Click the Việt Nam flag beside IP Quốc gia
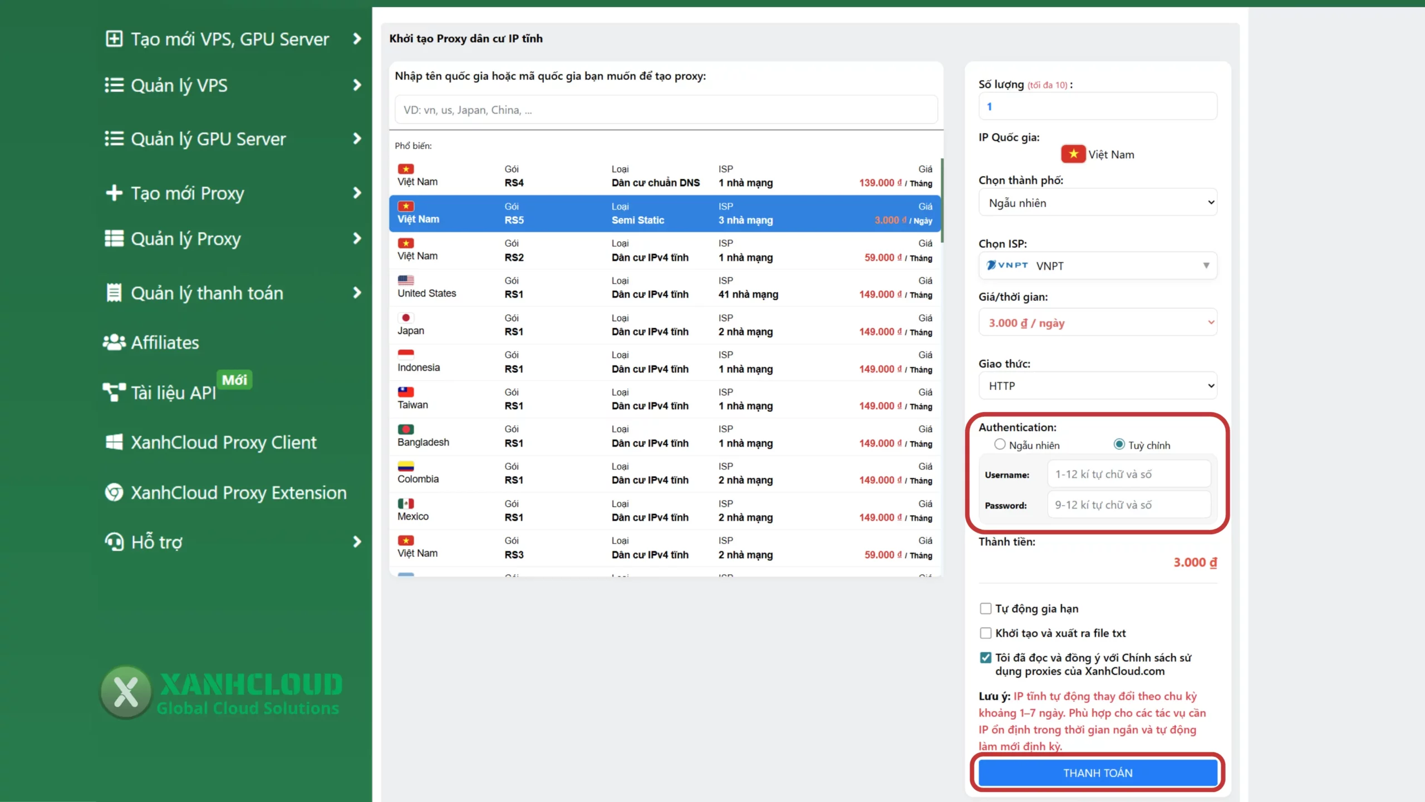The height and width of the screenshot is (802, 1425). (1073, 154)
